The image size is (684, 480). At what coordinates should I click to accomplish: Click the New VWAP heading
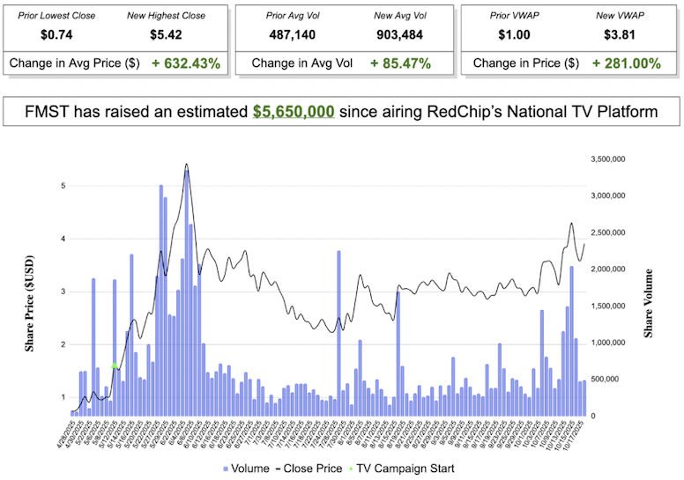coord(620,16)
